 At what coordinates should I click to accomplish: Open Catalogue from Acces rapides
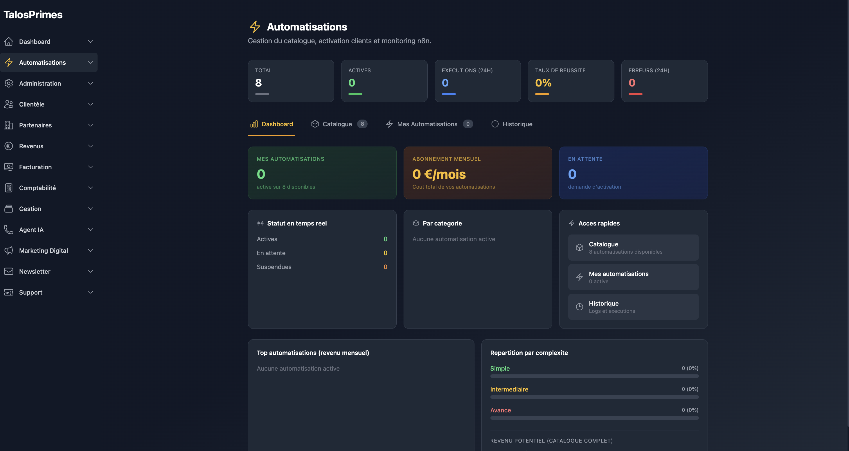(x=633, y=247)
